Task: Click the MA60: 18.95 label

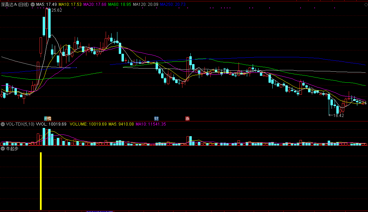Action: (x=119, y=4)
